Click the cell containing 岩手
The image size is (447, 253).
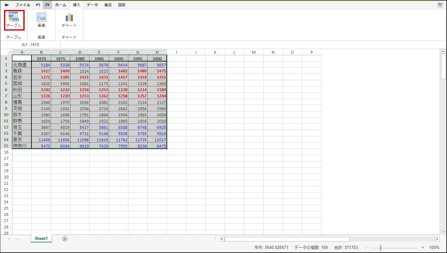click(22, 77)
